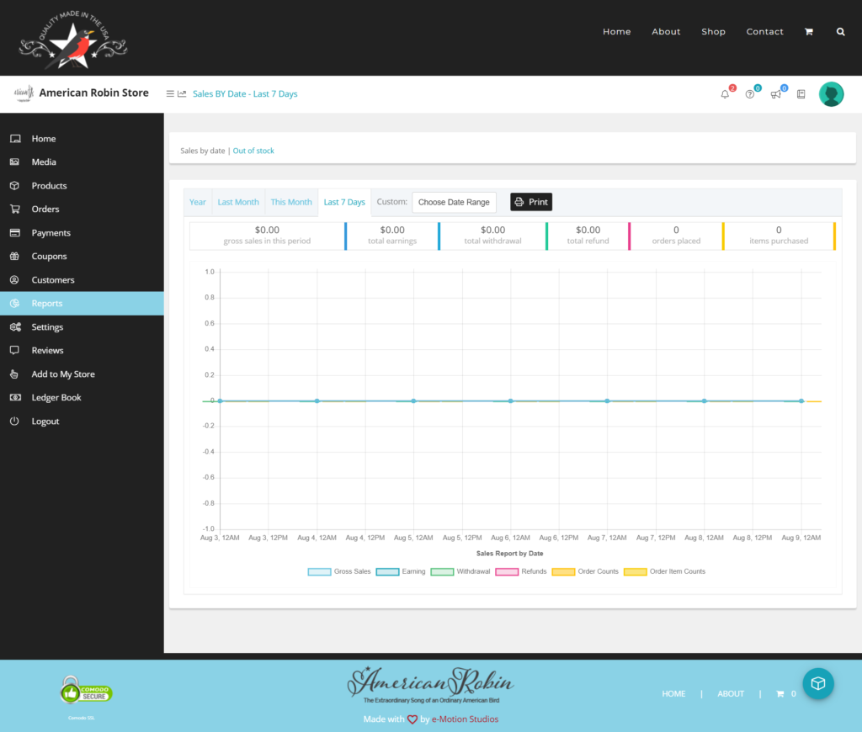This screenshot has width=862, height=732.
Task: Toggle the sidebar hamburger menu icon
Action: [x=170, y=94]
